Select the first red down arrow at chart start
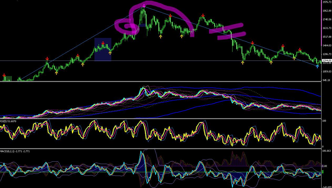The width and height of the screenshot is (332, 188). 4,76
